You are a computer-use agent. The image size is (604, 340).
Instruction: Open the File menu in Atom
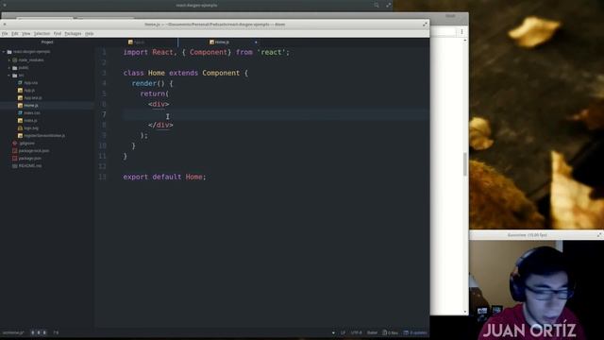(x=5, y=34)
